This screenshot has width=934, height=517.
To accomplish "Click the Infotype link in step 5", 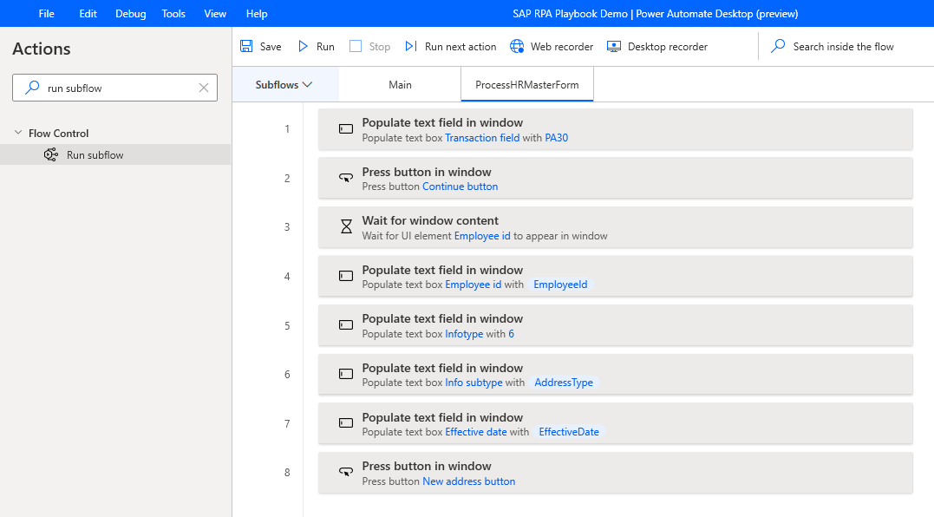I will pyautogui.click(x=464, y=334).
